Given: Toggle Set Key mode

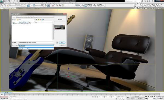Looking at the screenshot, I should (132, 99).
